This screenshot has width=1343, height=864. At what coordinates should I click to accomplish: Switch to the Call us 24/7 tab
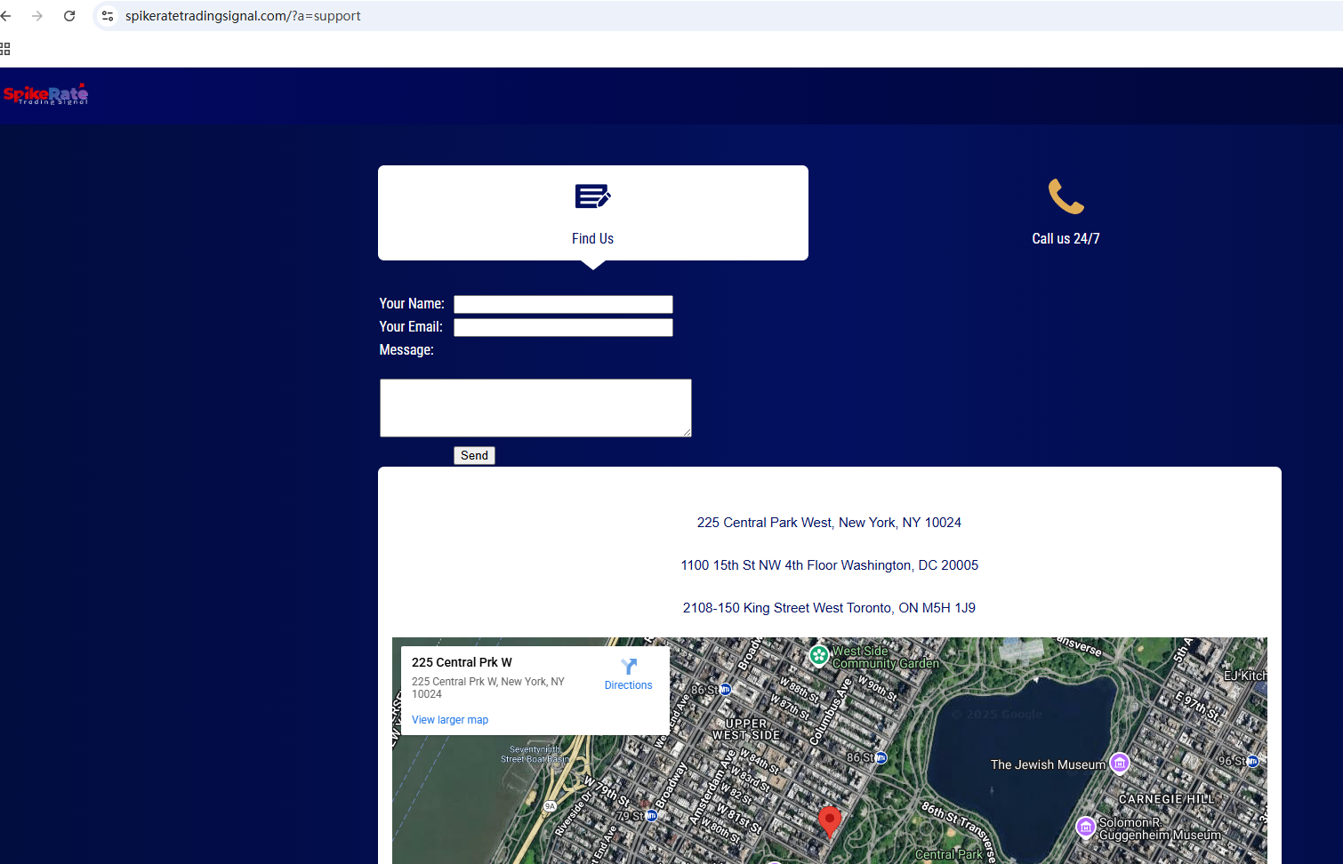(x=1066, y=238)
